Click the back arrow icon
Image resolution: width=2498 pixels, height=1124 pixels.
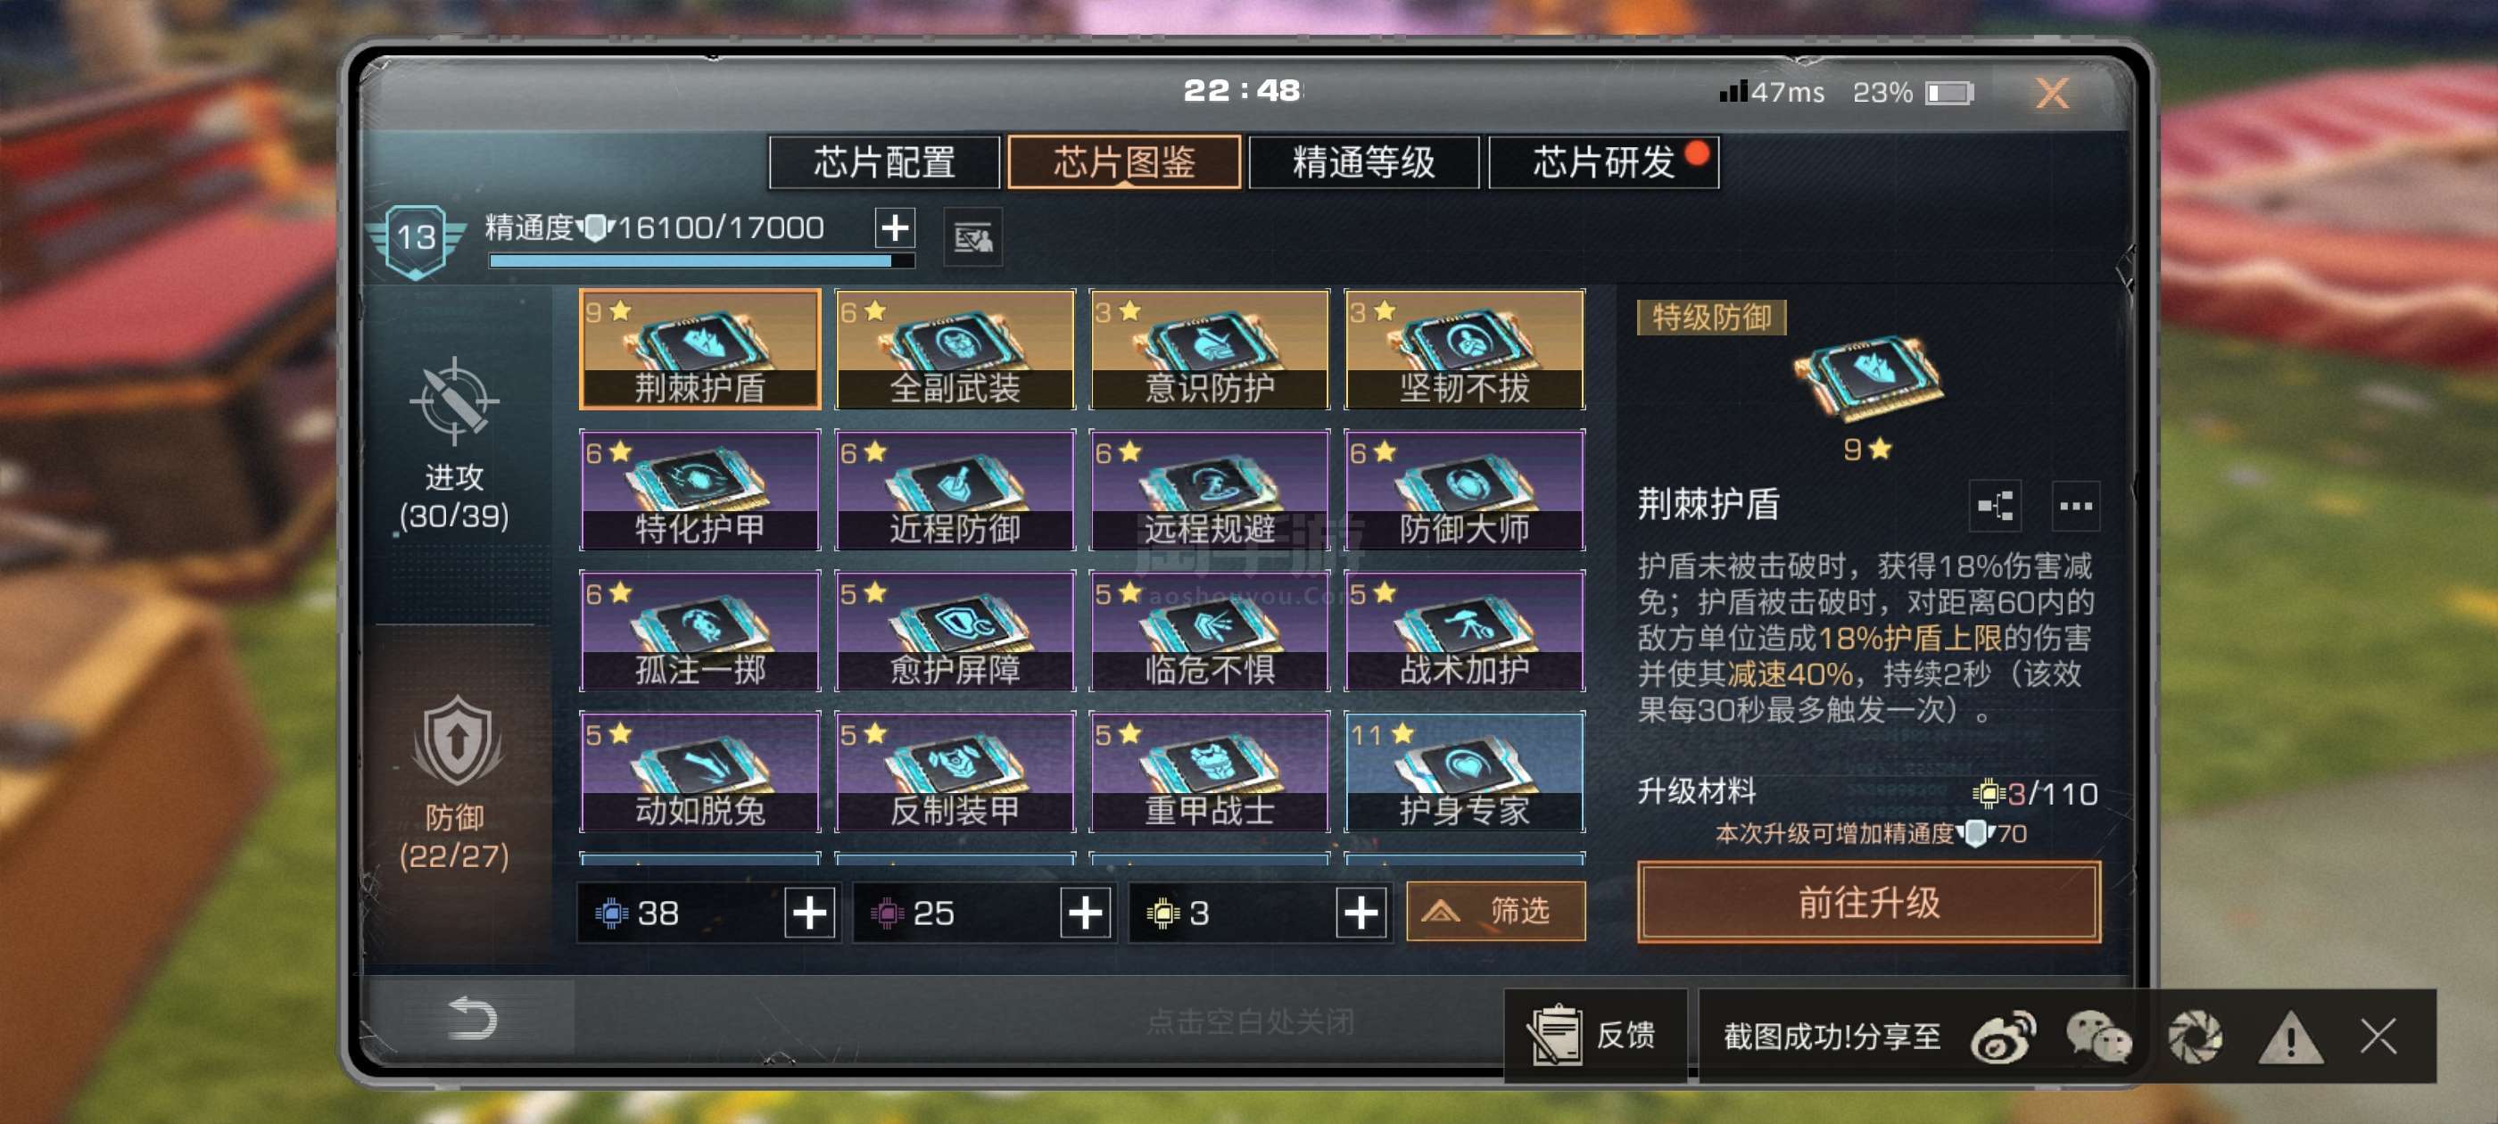(472, 1019)
